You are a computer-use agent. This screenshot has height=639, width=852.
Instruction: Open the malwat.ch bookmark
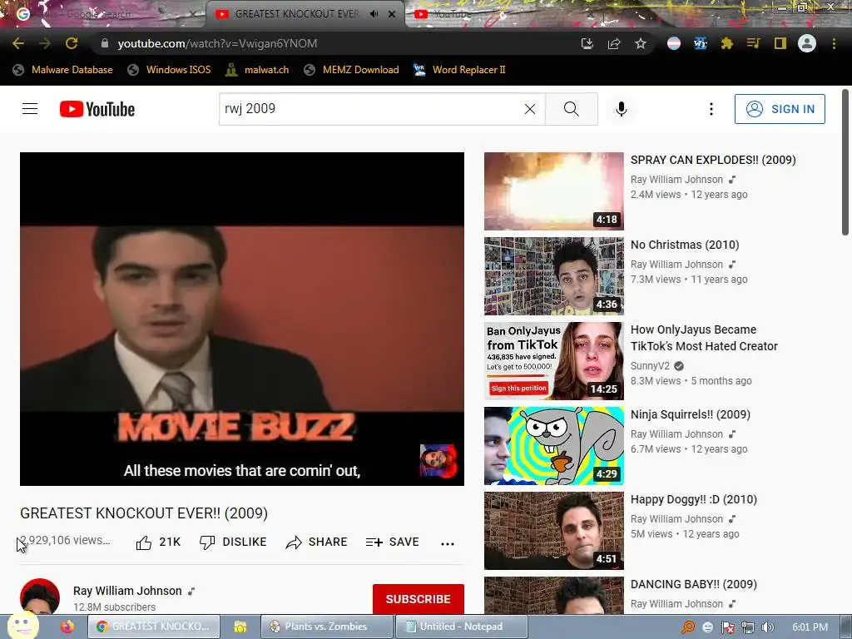click(x=257, y=70)
